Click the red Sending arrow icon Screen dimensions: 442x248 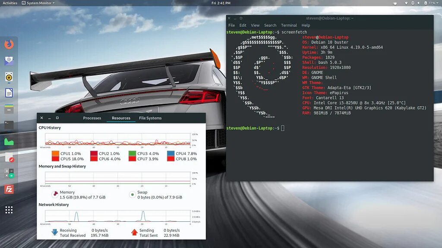[135, 232]
